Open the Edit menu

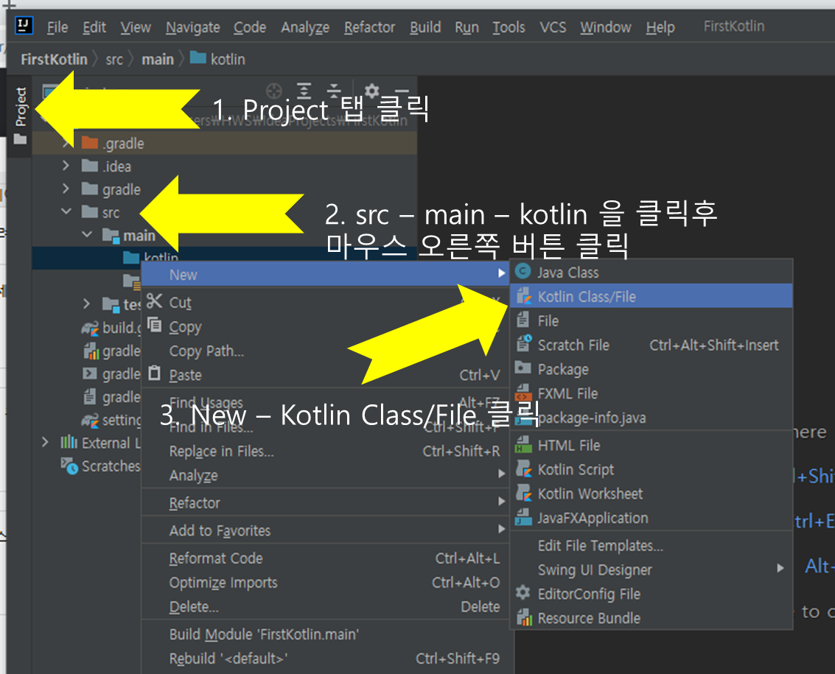[94, 27]
